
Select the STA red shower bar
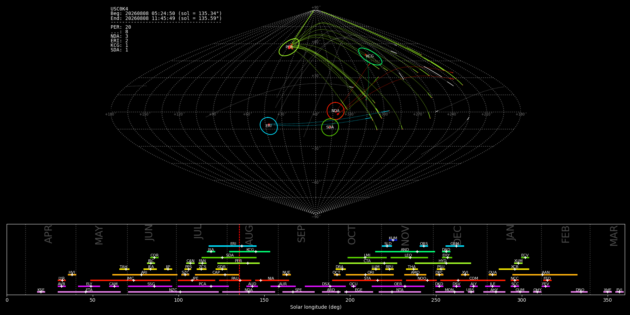[x=367, y=280]
